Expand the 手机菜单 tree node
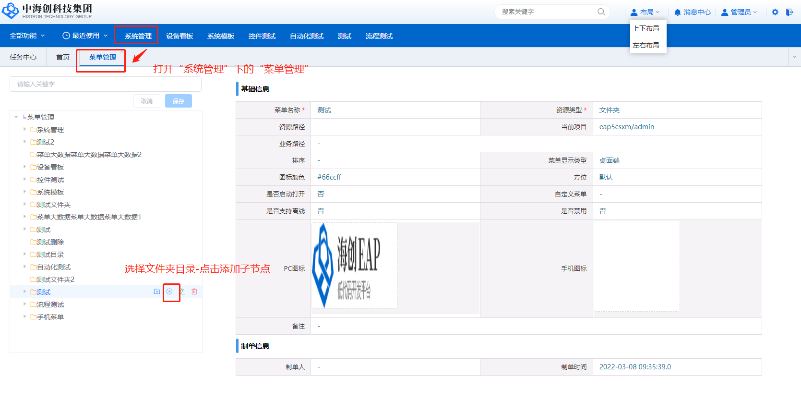801x402 pixels. pos(24,317)
